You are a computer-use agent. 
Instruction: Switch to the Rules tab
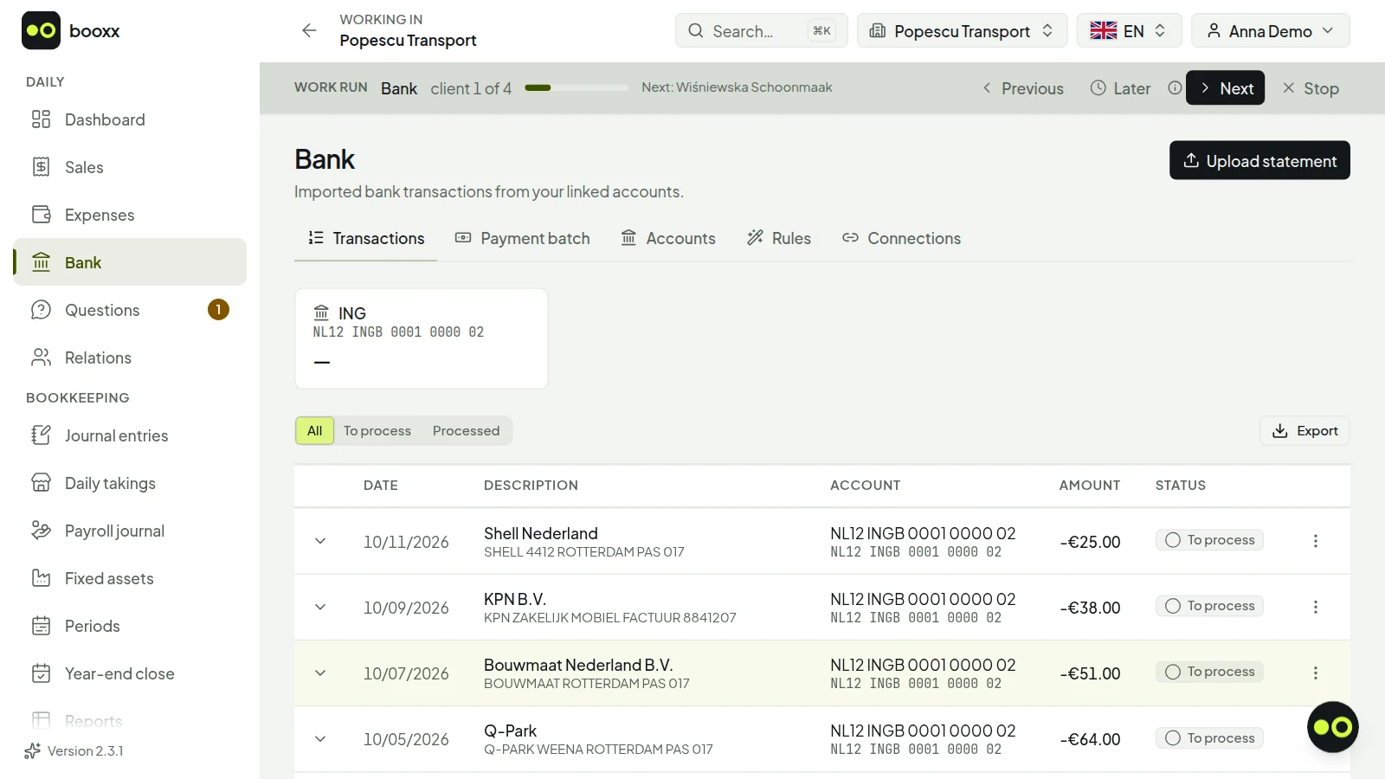[779, 238]
